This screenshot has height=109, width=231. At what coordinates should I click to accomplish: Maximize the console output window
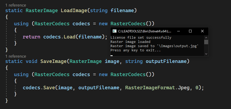[190, 31]
